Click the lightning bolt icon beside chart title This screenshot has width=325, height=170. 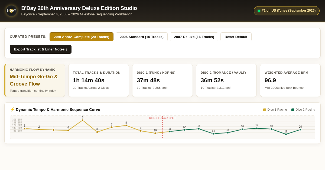click(x=12, y=110)
